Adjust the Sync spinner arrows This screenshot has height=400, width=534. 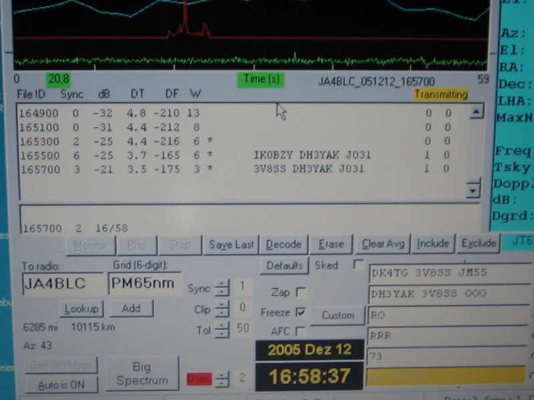222,288
